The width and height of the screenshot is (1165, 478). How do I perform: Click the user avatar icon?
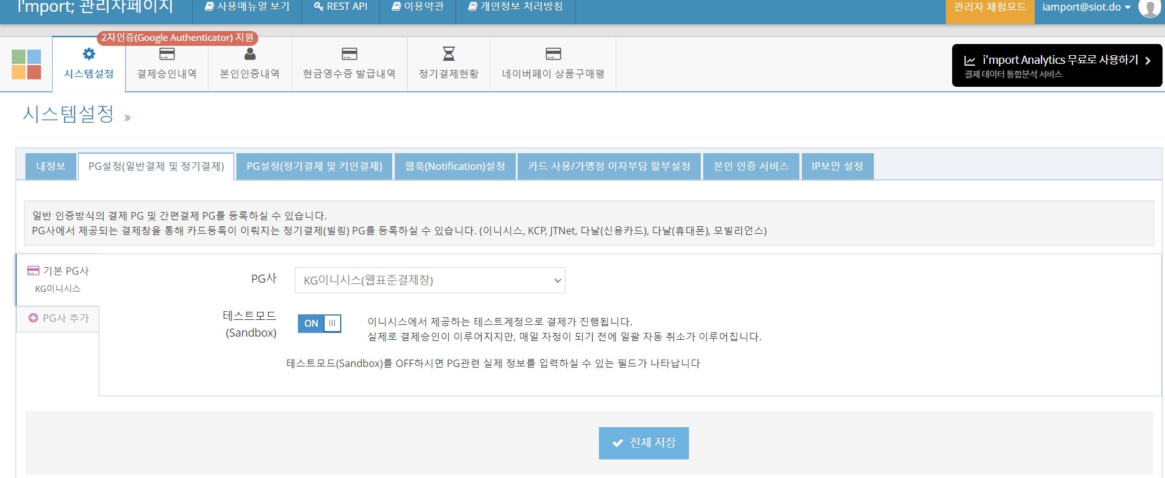1149,8
